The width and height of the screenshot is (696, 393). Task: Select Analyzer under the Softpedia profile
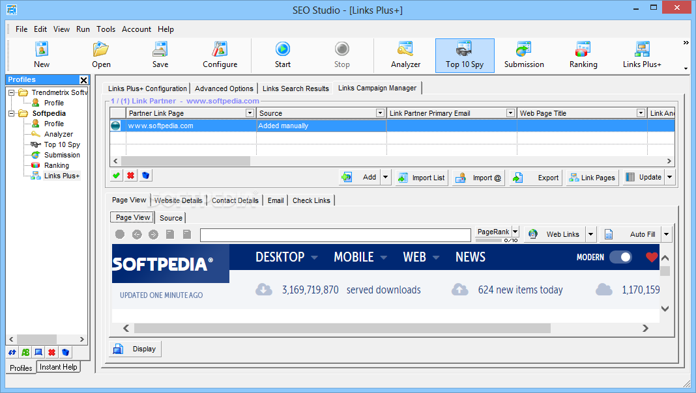[59, 134]
